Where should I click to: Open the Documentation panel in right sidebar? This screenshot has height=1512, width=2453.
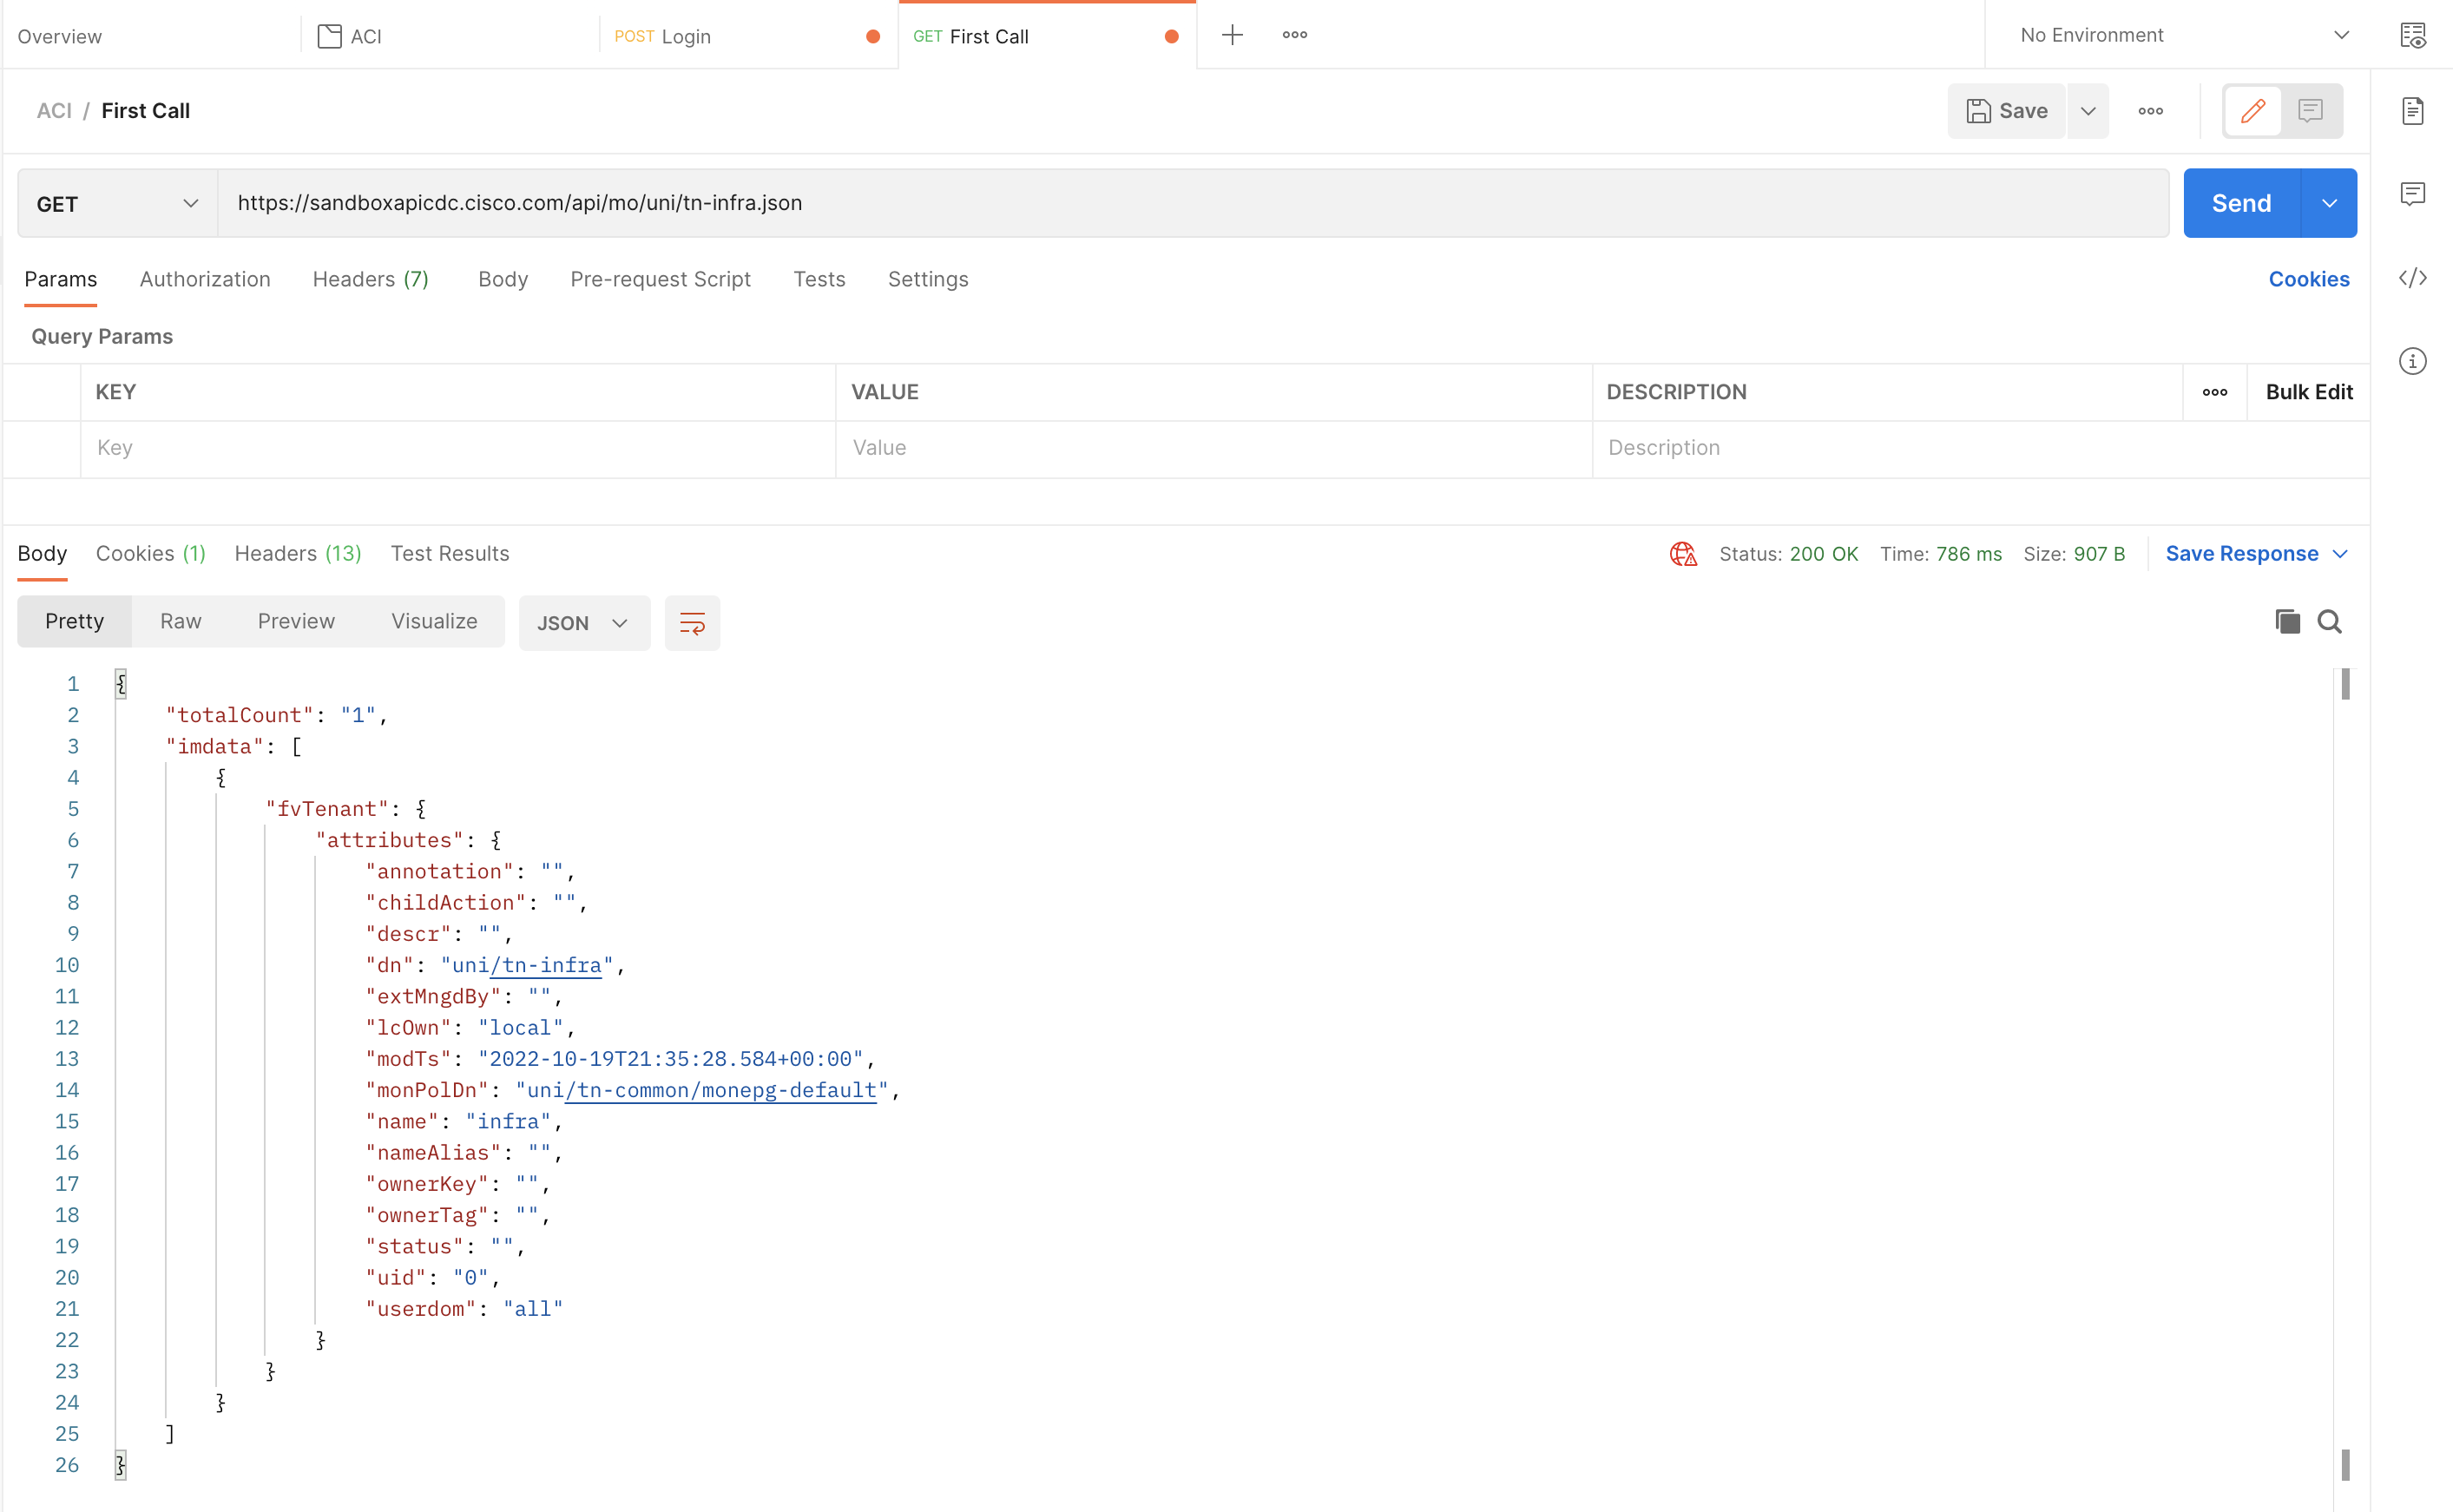click(2414, 111)
